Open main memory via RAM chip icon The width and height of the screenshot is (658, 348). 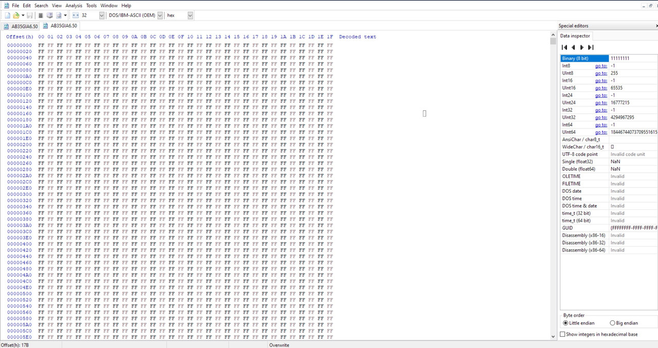pyautogui.click(x=41, y=15)
